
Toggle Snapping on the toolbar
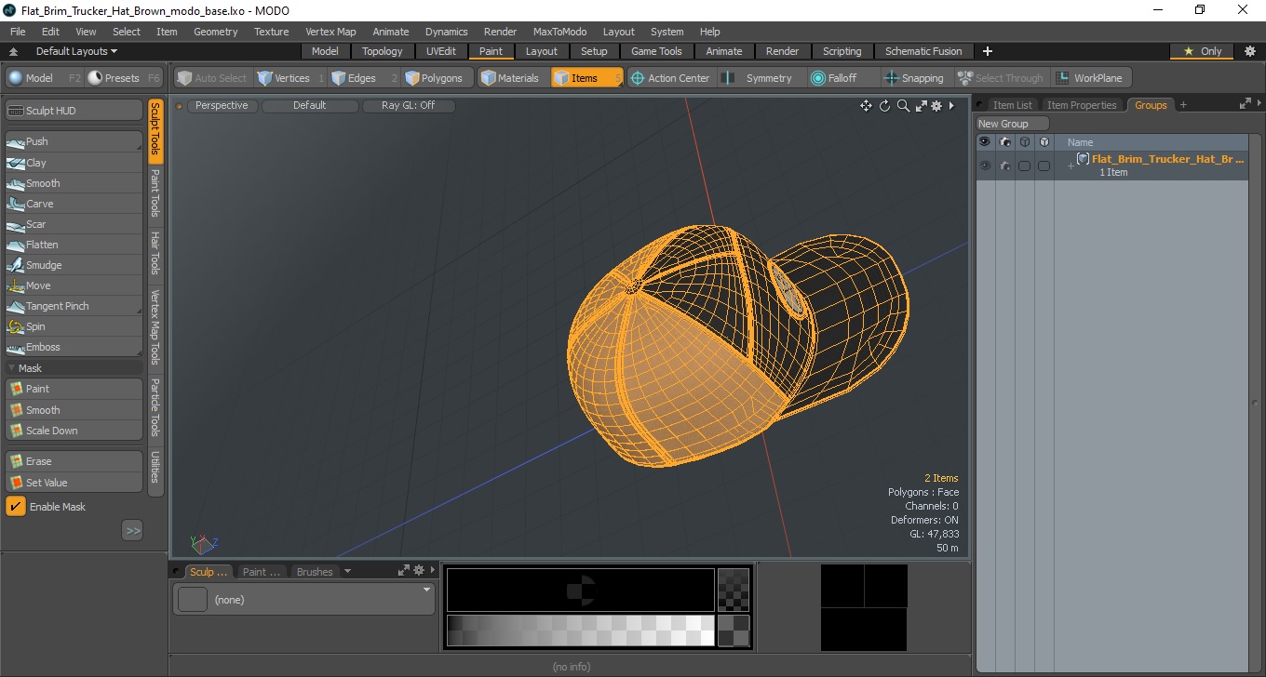[x=914, y=78]
